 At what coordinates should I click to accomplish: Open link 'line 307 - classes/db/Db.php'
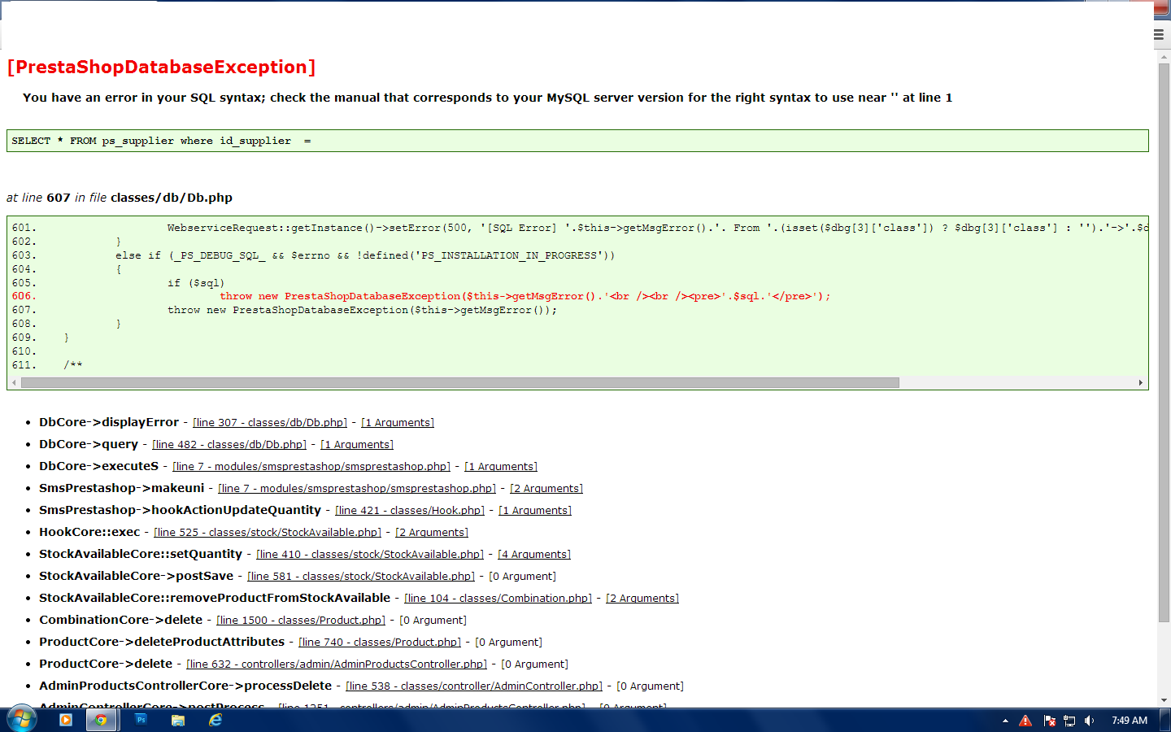pyautogui.click(x=270, y=423)
